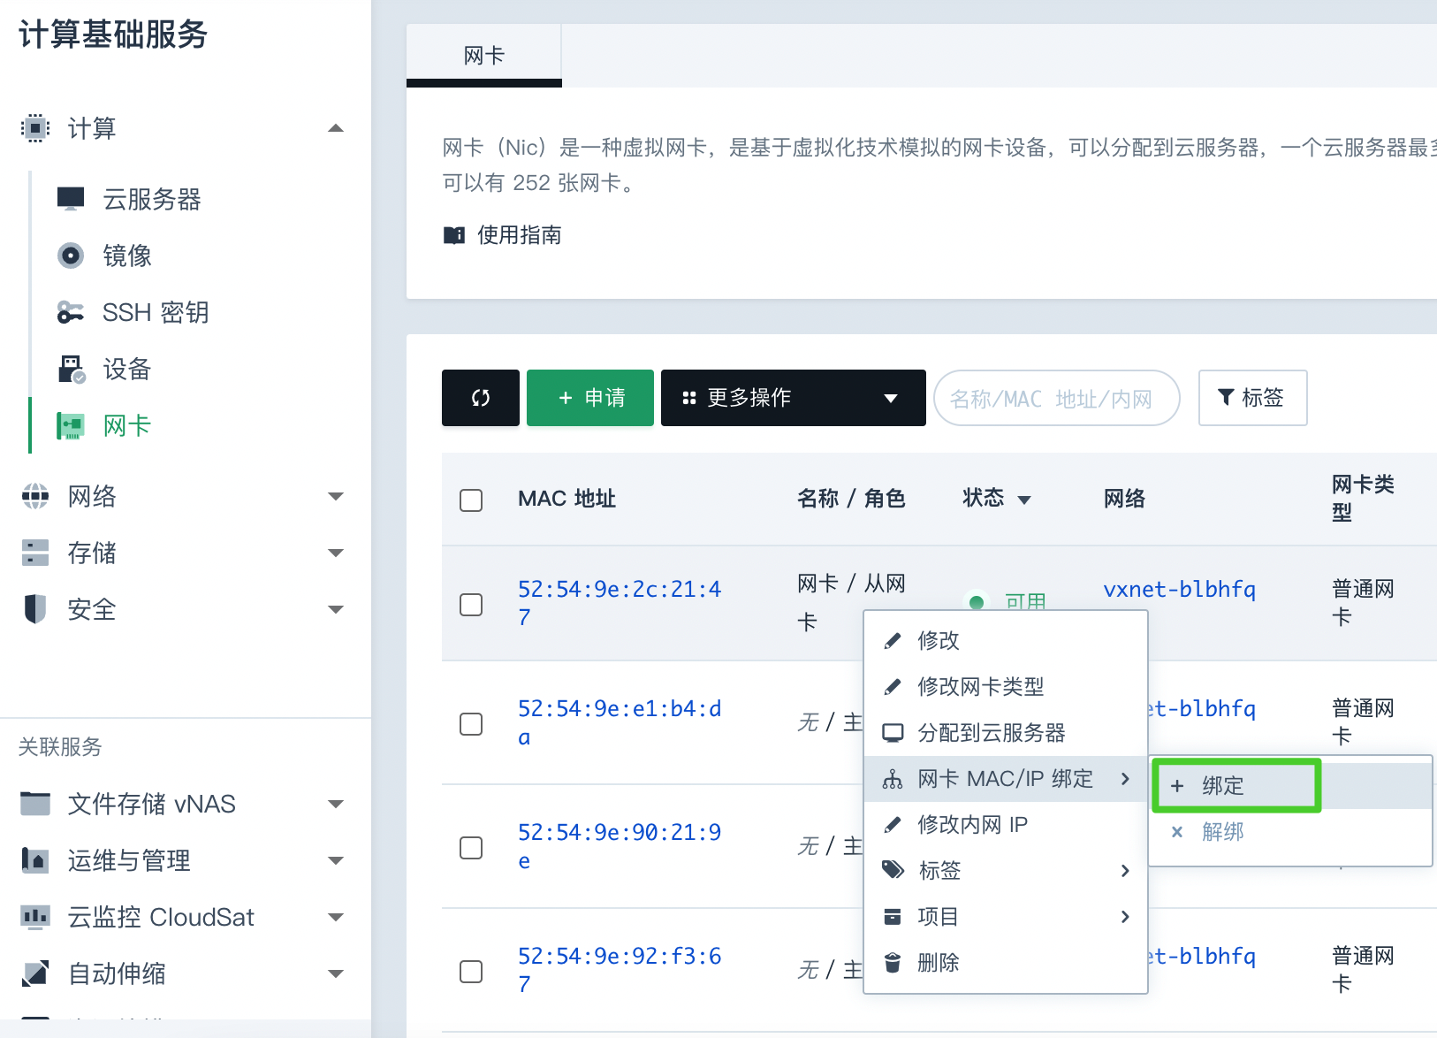Click the 存储 storage icon
Screen dimensions: 1437x1038
tap(35, 553)
